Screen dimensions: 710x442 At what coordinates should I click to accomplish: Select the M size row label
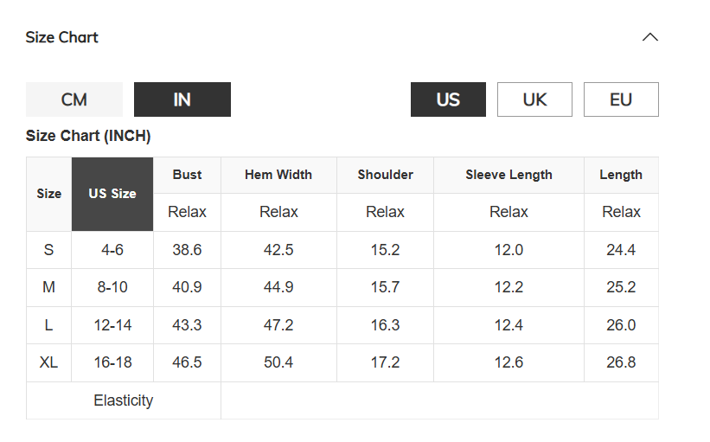(49, 287)
